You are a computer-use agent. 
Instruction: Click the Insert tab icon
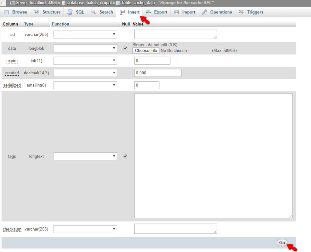point(122,12)
